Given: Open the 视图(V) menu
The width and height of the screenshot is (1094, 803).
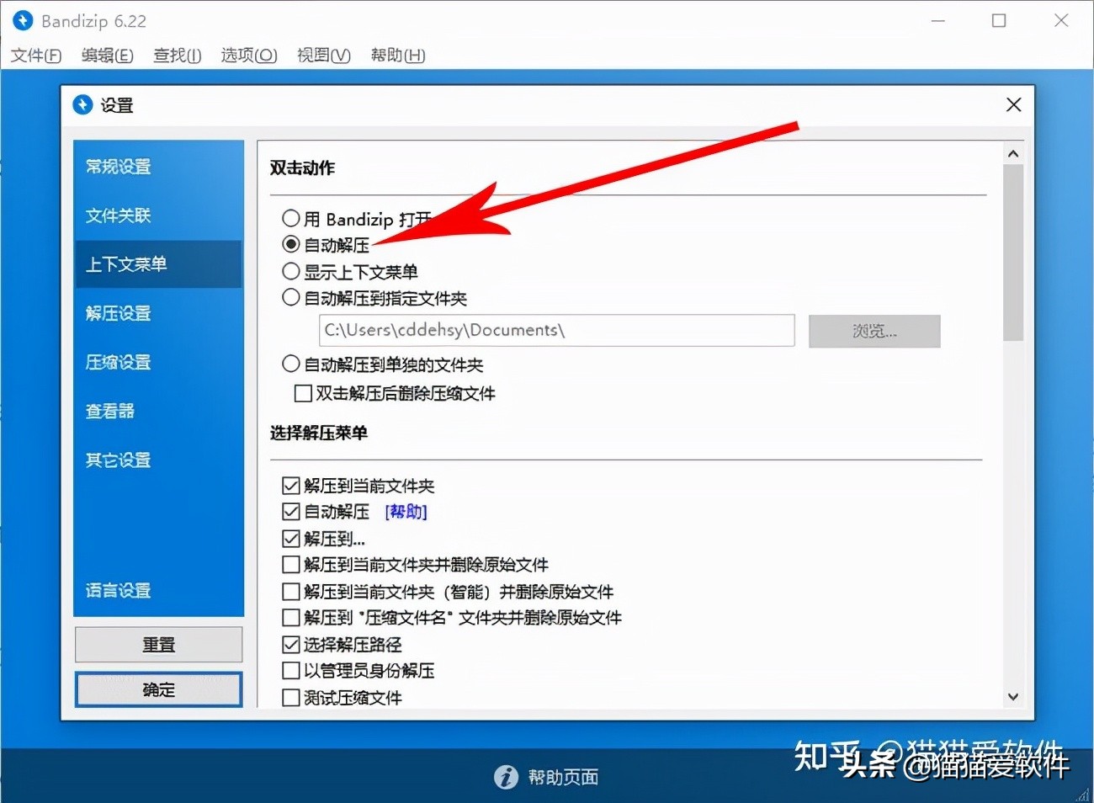Looking at the screenshot, I should click(x=323, y=56).
